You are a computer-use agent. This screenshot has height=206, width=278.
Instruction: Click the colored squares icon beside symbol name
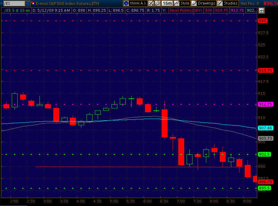[33, 3]
